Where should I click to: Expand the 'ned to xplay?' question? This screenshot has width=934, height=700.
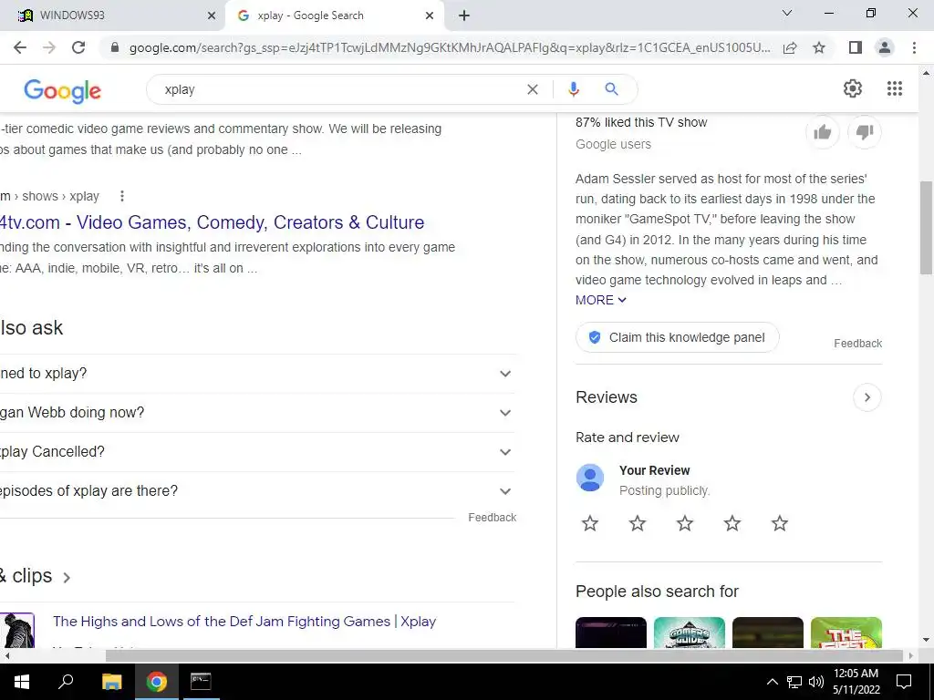pyautogui.click(x=257, y=373)
